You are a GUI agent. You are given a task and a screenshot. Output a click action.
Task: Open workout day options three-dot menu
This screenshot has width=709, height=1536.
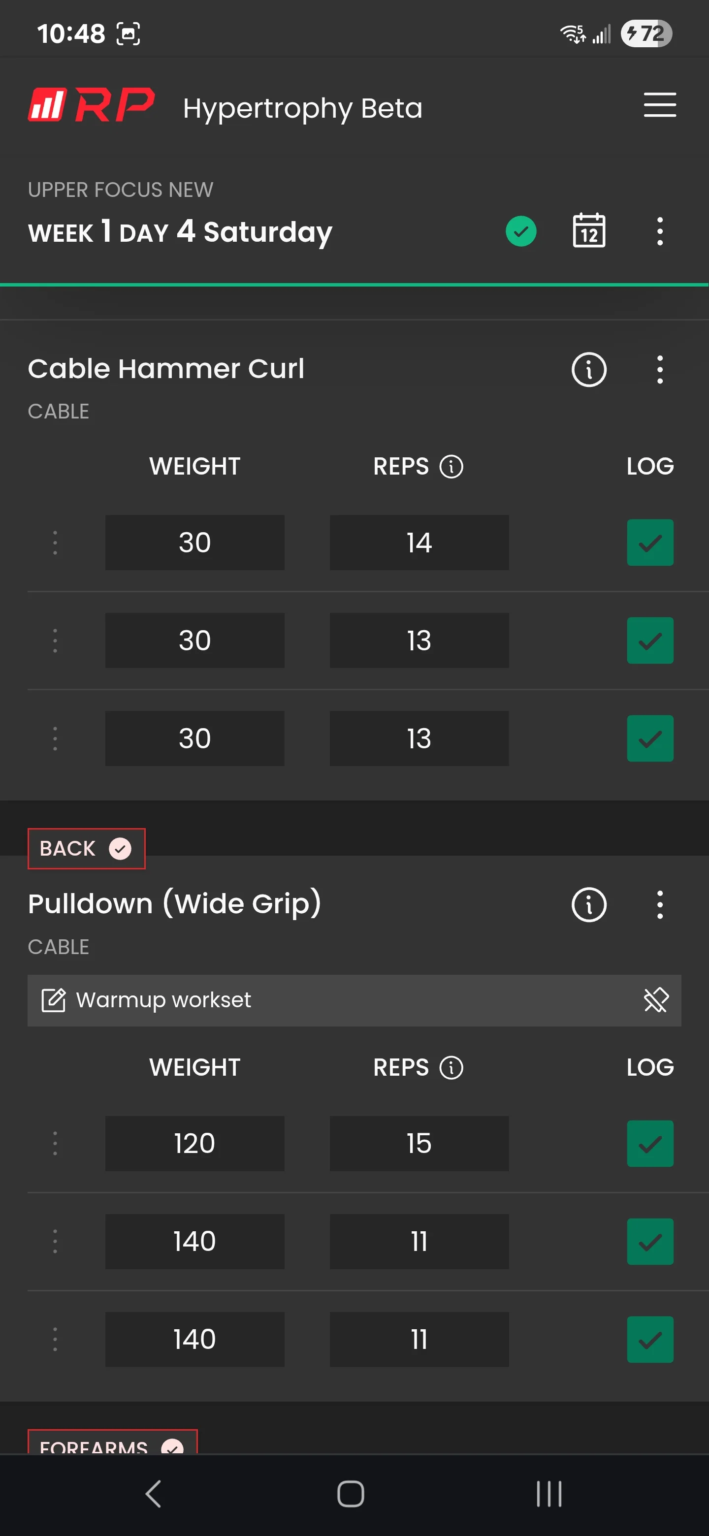click(x=659, y=231)
